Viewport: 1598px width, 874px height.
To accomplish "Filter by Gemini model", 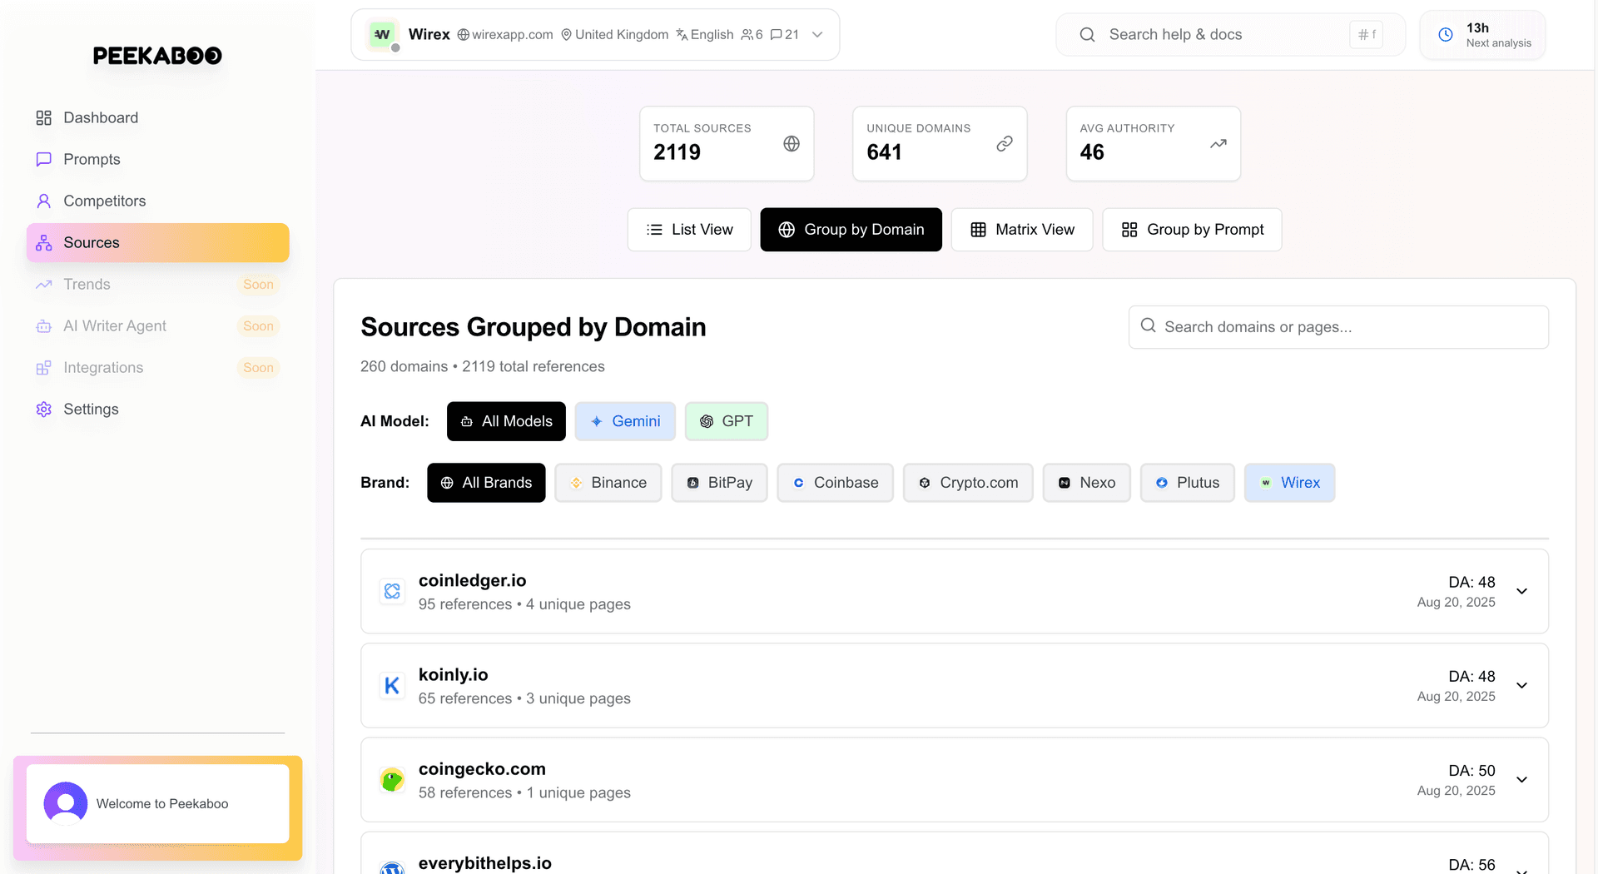I will pos(625,421).
